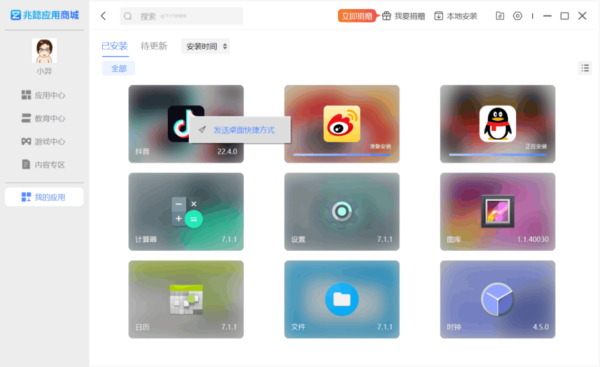The image size is (600, 367).
Task: Switch to the 已安装 tab
Action: tap(115, 46)
